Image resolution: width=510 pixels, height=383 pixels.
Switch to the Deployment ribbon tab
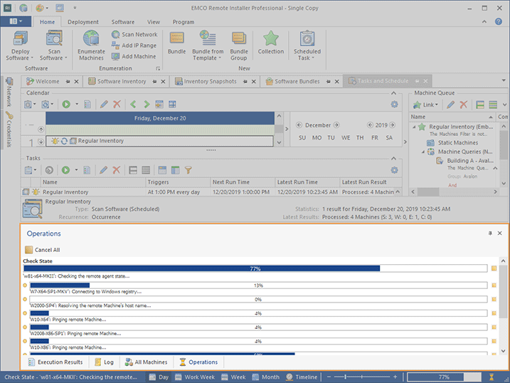coord(83,22)
